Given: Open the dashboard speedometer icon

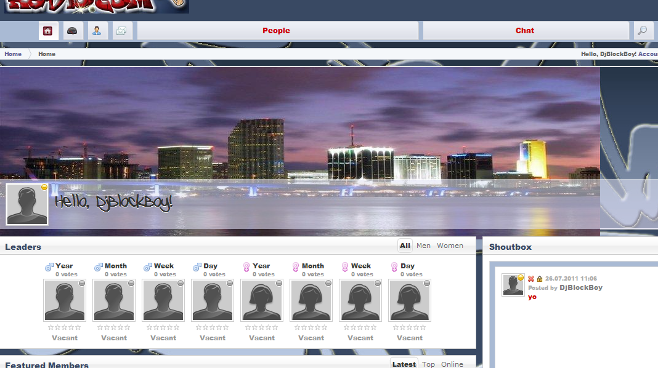Looking at the screenshot, I should (x=73, y=31).
